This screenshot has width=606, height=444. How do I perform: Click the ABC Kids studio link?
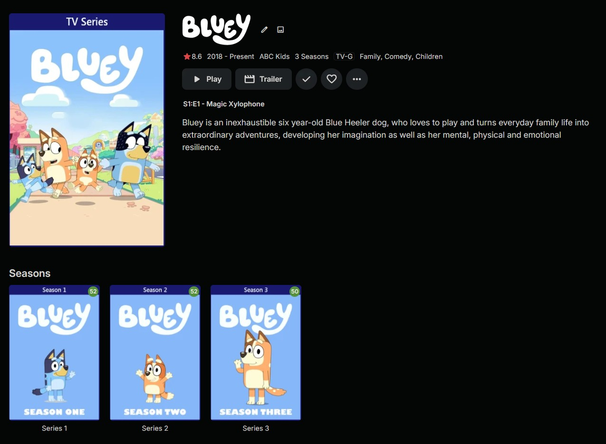[274, 57]
